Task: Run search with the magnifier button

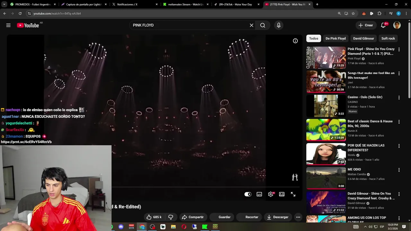Action: [263, 25]
